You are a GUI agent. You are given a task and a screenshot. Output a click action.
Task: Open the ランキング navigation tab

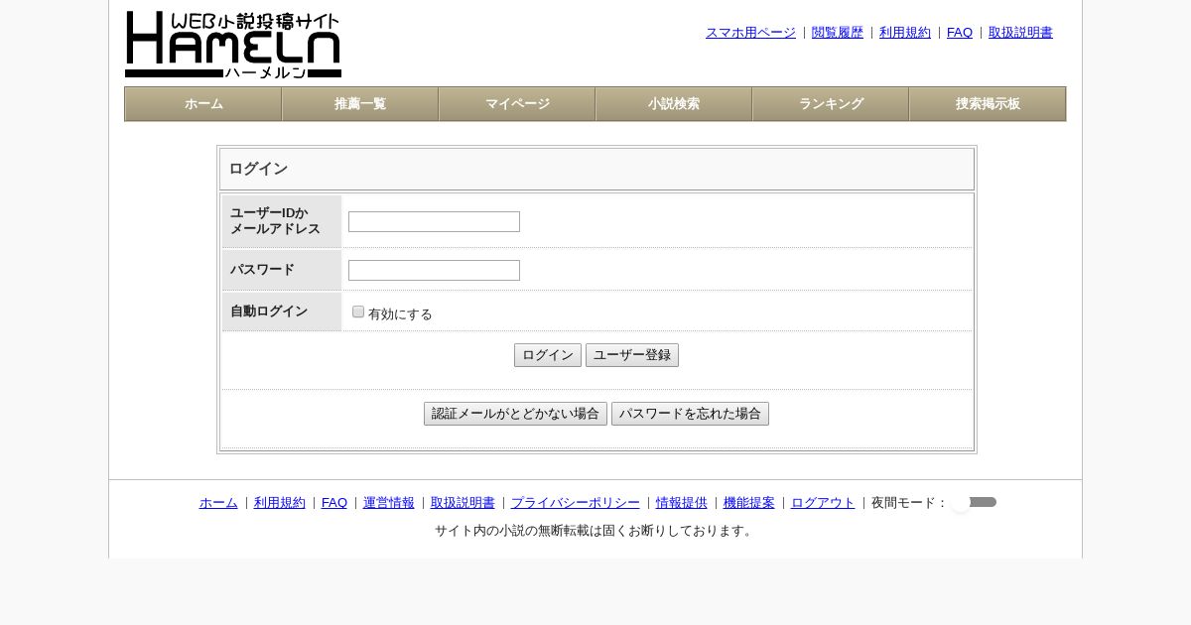(x=831, y=104)
